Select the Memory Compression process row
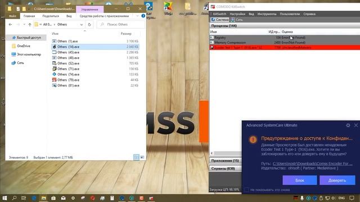The width and height of the screenshot is (360, 202). coord(285,43)
